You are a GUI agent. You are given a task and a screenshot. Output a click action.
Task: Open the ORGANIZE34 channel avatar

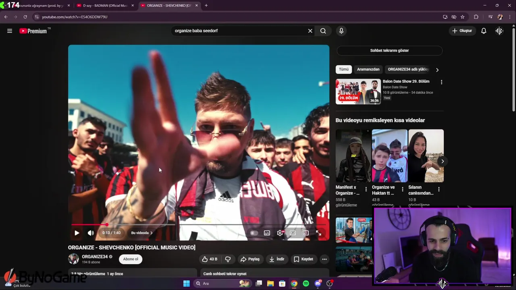pyautogui.click(x=73, y=259)
